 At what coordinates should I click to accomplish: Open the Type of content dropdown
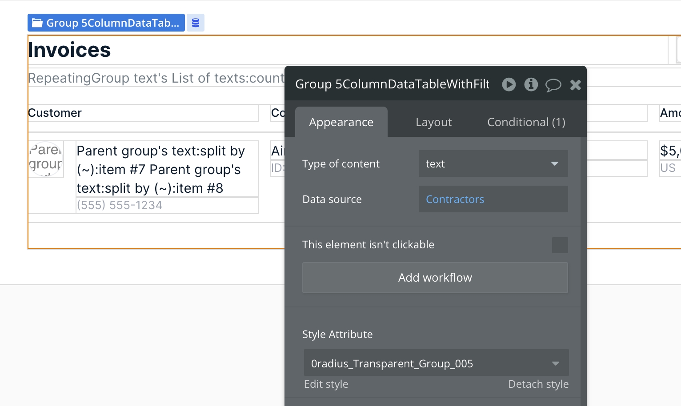[x=493, y=164]
